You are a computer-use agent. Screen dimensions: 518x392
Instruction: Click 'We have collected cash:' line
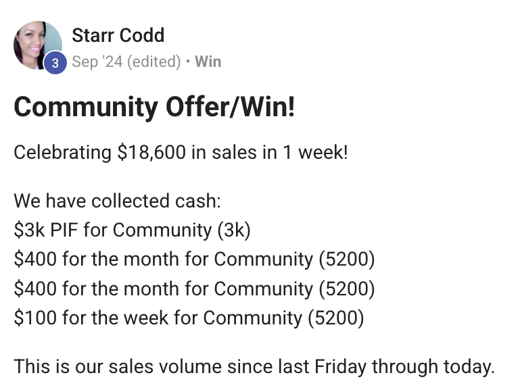118,201
